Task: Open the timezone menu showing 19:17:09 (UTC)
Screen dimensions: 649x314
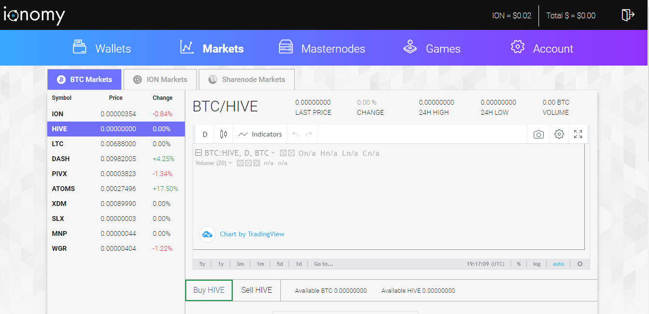Action: [x=485, y=264]
